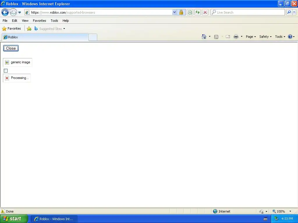
Task: Click the Protected Mode status icon
Action: pyautogui.click(x=262, y=211)
